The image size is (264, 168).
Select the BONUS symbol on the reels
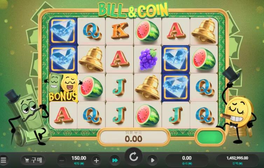[63, 87]
